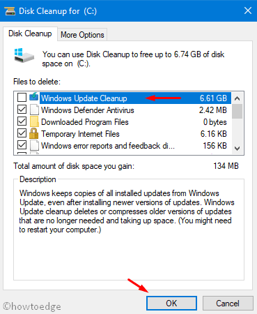Screen dimensions: 257x314
Task: Click the Windows error reports file icon
Action: coord(34,145)
